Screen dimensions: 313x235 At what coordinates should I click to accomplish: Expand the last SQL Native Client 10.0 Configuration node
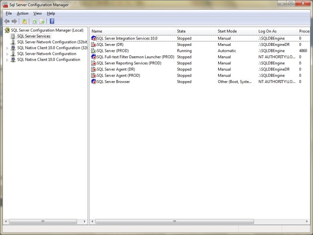7,60
